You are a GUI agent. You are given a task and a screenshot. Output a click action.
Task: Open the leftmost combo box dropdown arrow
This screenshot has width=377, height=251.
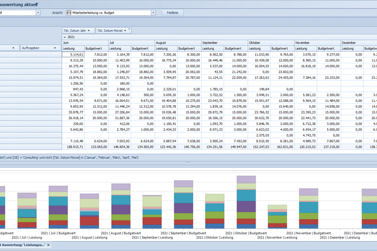click(38, 12)
